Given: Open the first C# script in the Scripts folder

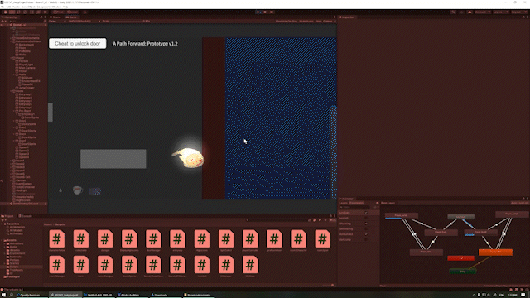Looking at the screenshot, I should (57, 239).
